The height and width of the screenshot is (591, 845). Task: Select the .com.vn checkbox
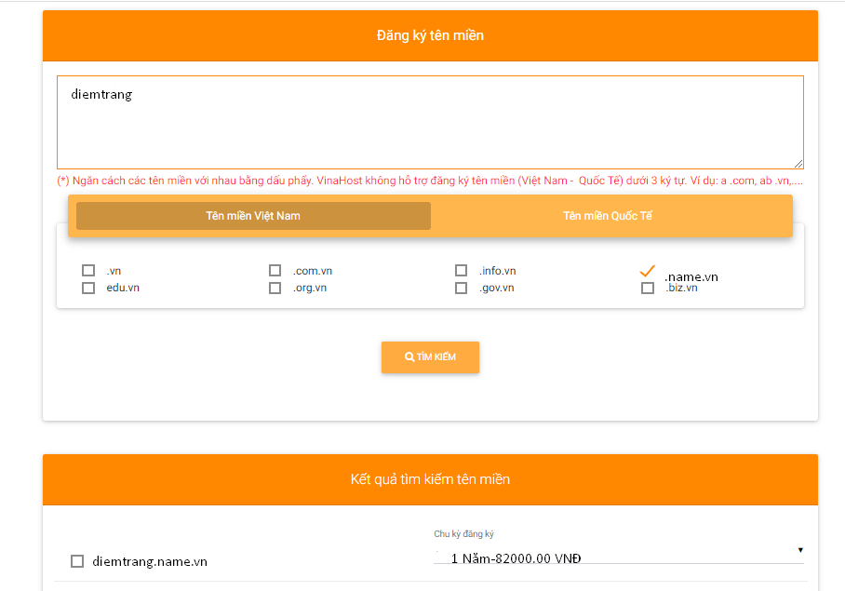coord(275,270)
